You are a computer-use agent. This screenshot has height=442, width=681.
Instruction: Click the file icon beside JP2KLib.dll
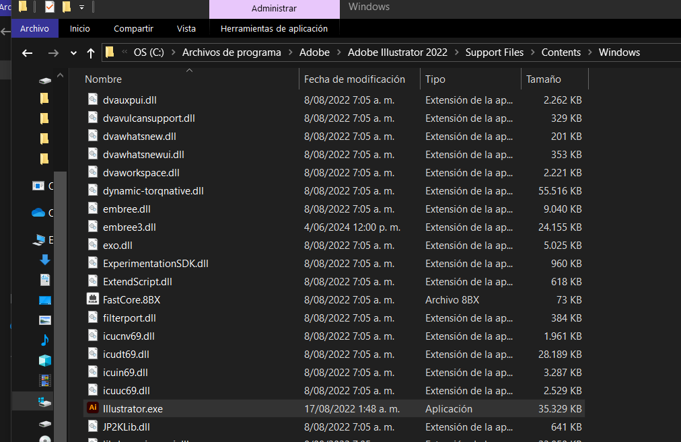(x=92, y=427)
